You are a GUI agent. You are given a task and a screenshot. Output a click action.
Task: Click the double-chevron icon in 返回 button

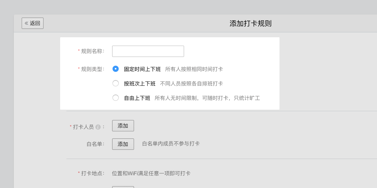coord(27,23)
